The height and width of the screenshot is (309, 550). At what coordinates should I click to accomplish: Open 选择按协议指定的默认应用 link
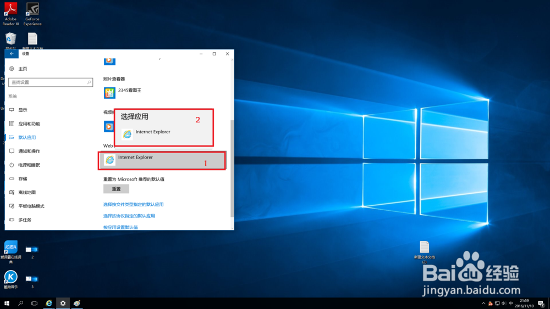(129, 216)
